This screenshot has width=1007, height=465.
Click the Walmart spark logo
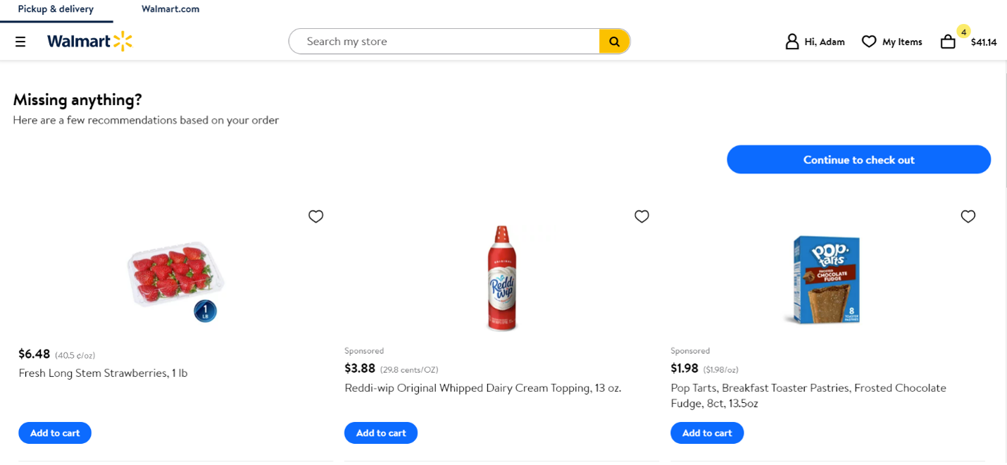coord(89,41)
